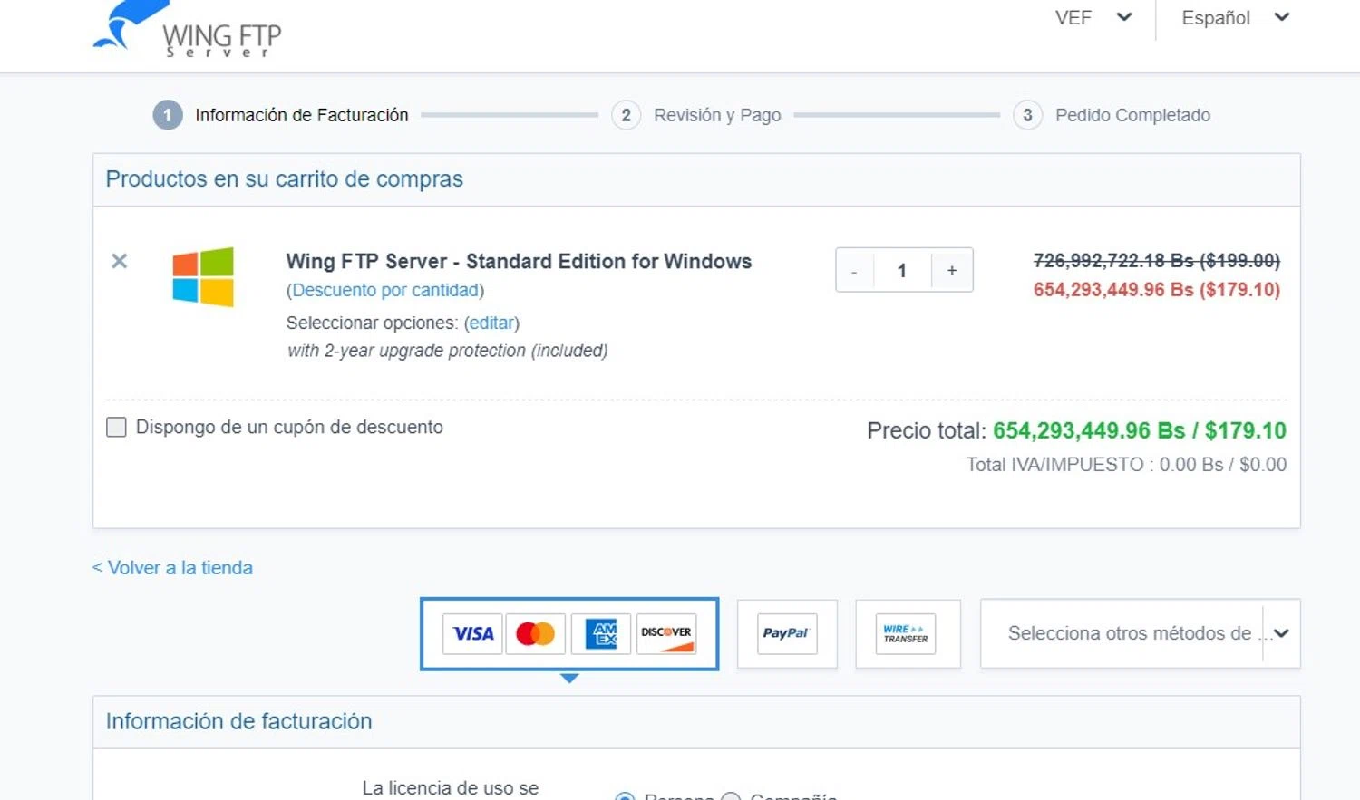Click 'Productos en su carrito de compras' heading
The height and width of the screenshot is (800, 1360).
tap(285, 179)
